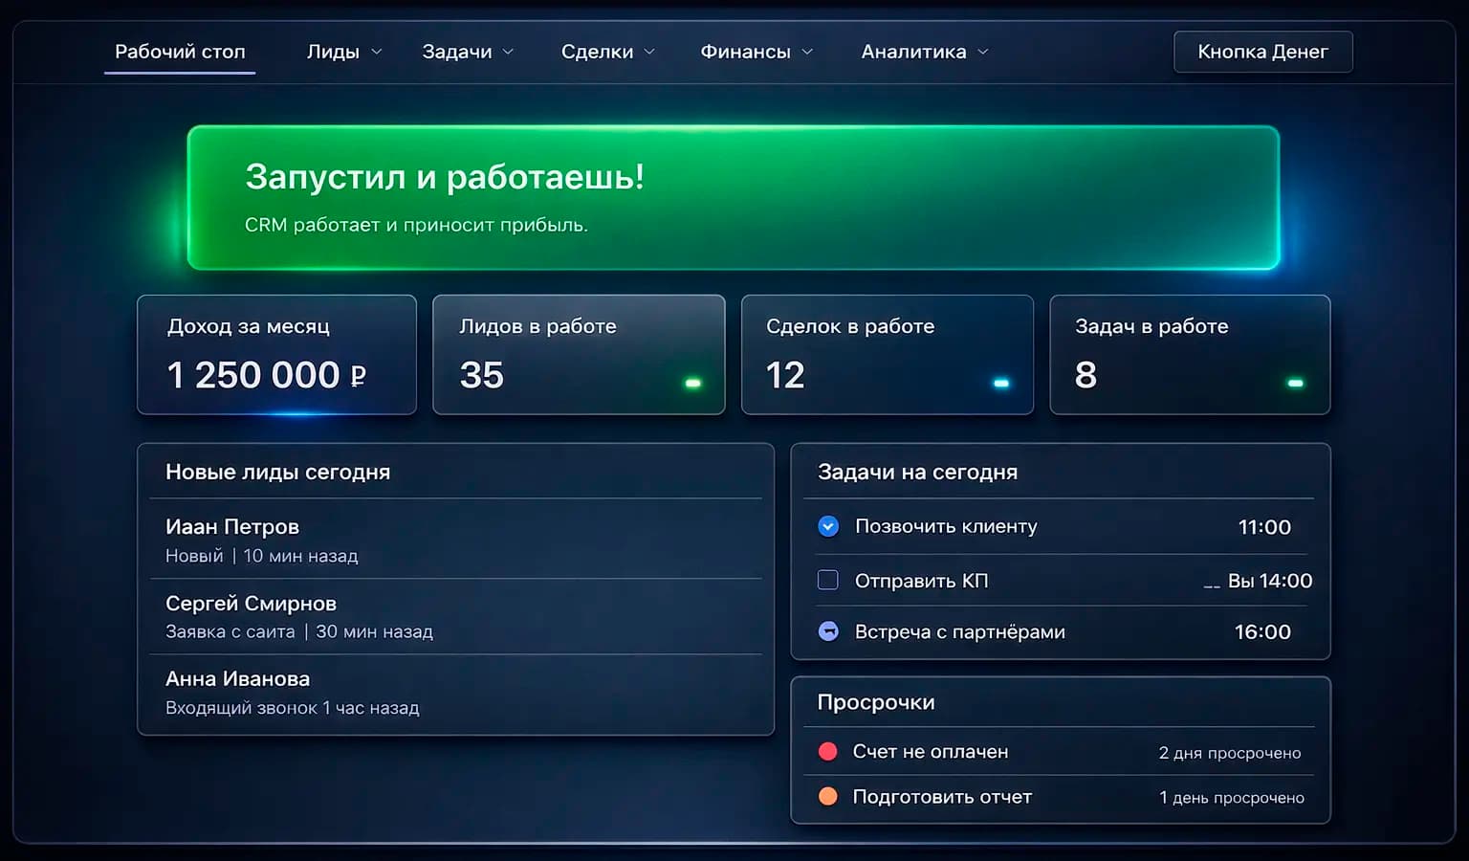Screen dimensions: 1469x861
Task: Expand the chevron next to Лиды
Action: [376, 52]
